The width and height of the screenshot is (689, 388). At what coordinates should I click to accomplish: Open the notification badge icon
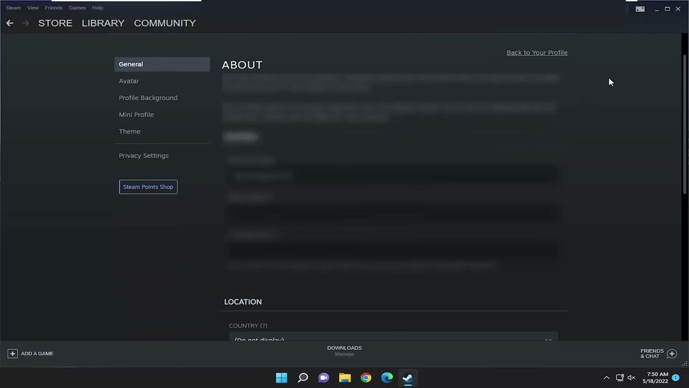point(676,378)
